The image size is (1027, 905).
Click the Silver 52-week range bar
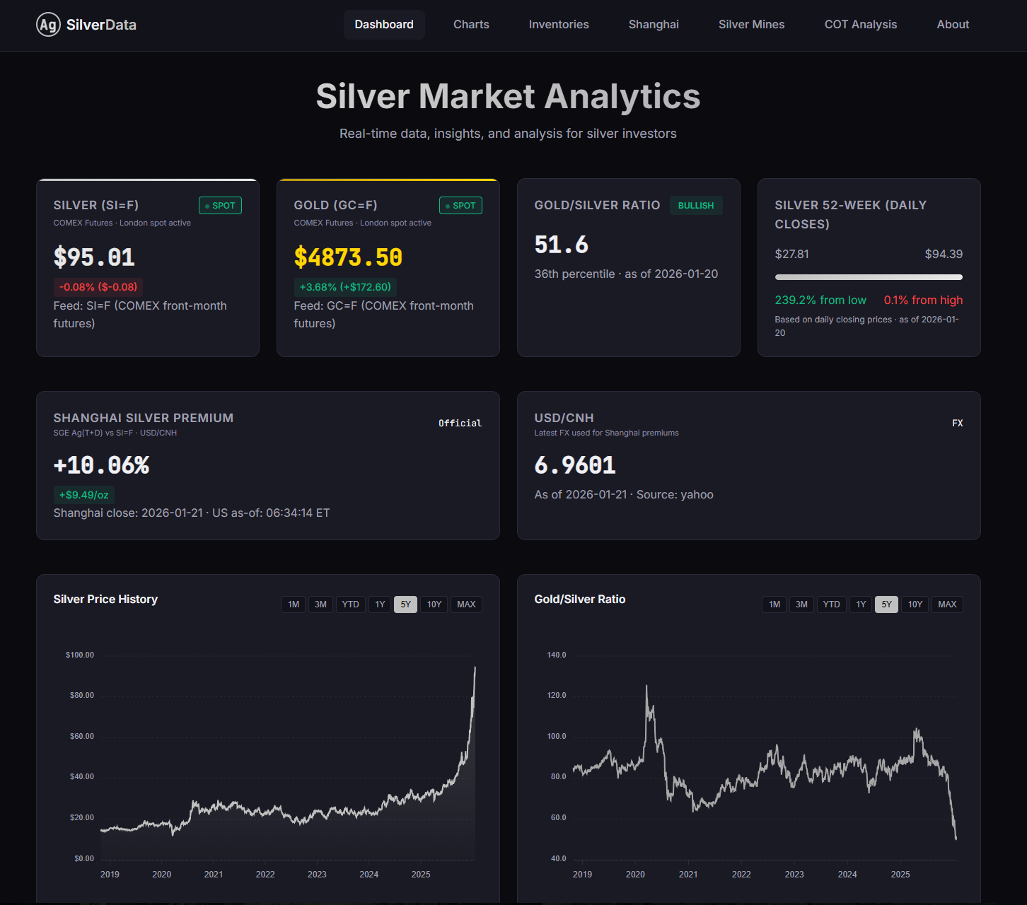[x=869, y=277]
